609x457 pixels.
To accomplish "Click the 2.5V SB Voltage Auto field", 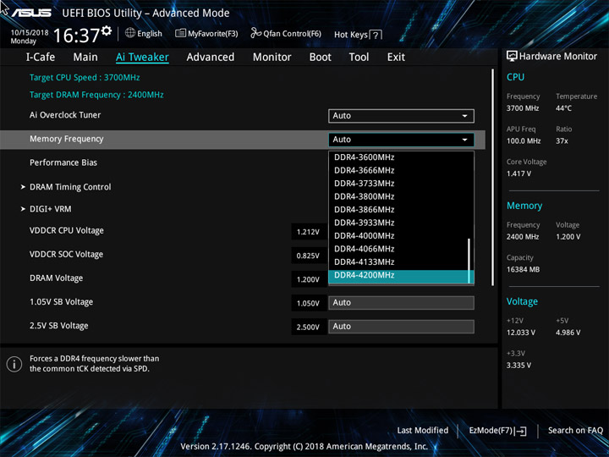I will tap(401, 327).
